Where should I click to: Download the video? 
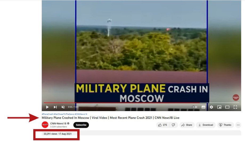206,125
